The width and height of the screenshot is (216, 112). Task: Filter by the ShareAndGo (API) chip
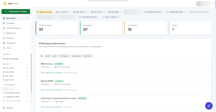(89, 17)
